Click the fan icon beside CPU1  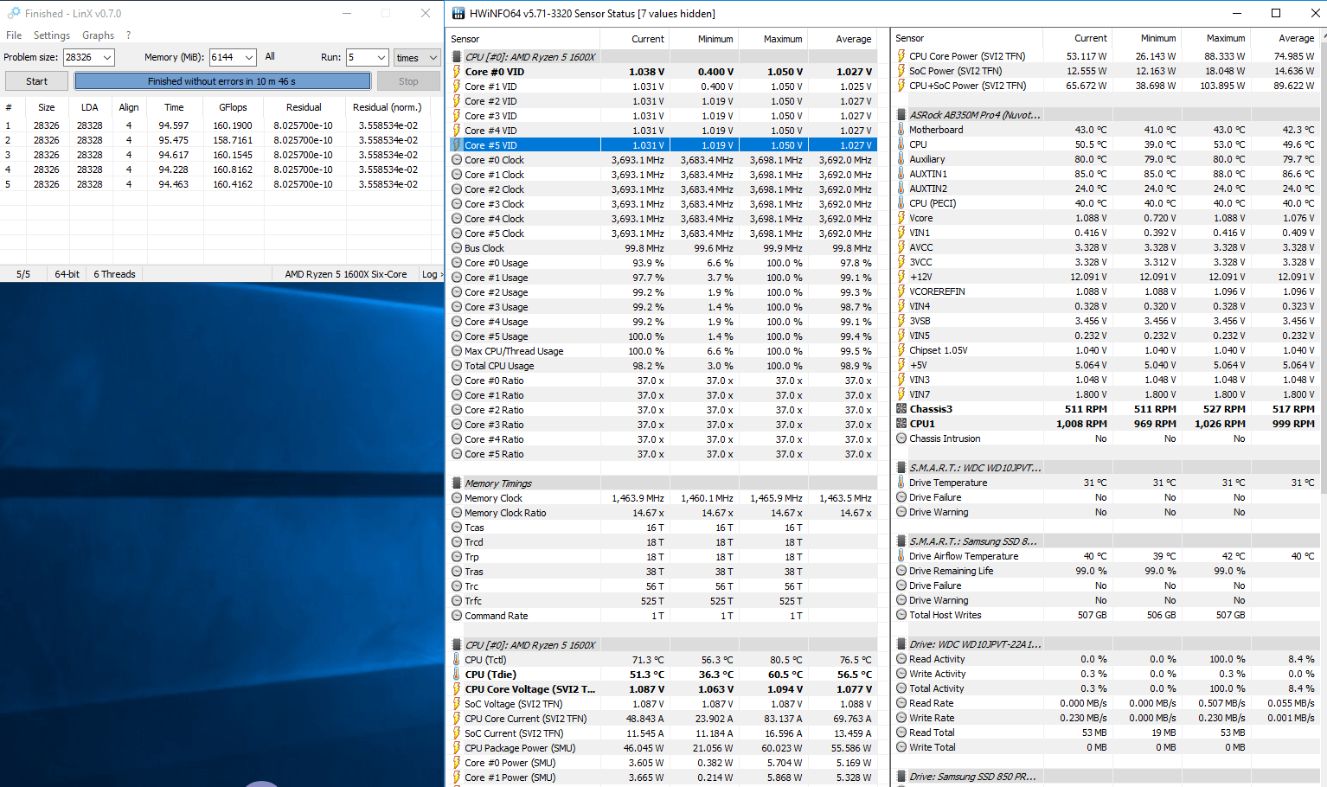(x=901, y=424)
